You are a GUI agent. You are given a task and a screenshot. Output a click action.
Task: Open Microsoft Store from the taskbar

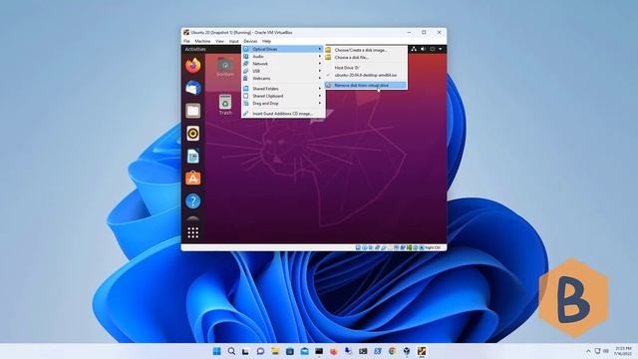(x=290, y=351)
